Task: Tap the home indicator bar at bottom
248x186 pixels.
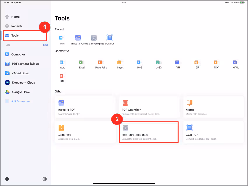Action: 124,184
